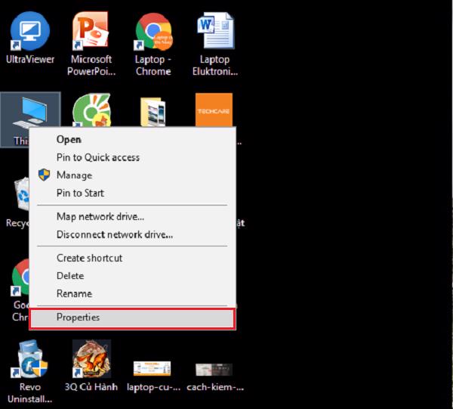Select Pin to Quick access

pyautogui.click(x=98, y=157)
